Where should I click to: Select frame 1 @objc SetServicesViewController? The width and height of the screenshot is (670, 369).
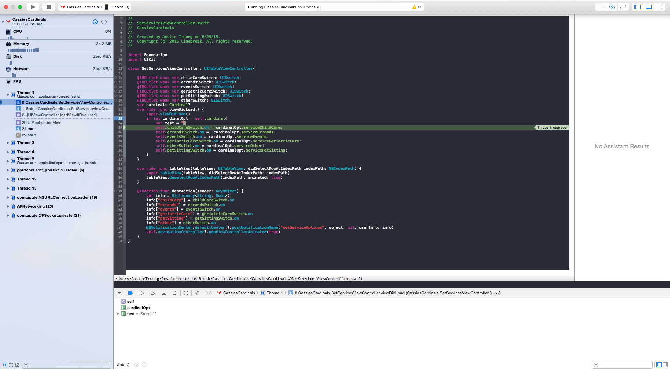[x=63, y=109]
